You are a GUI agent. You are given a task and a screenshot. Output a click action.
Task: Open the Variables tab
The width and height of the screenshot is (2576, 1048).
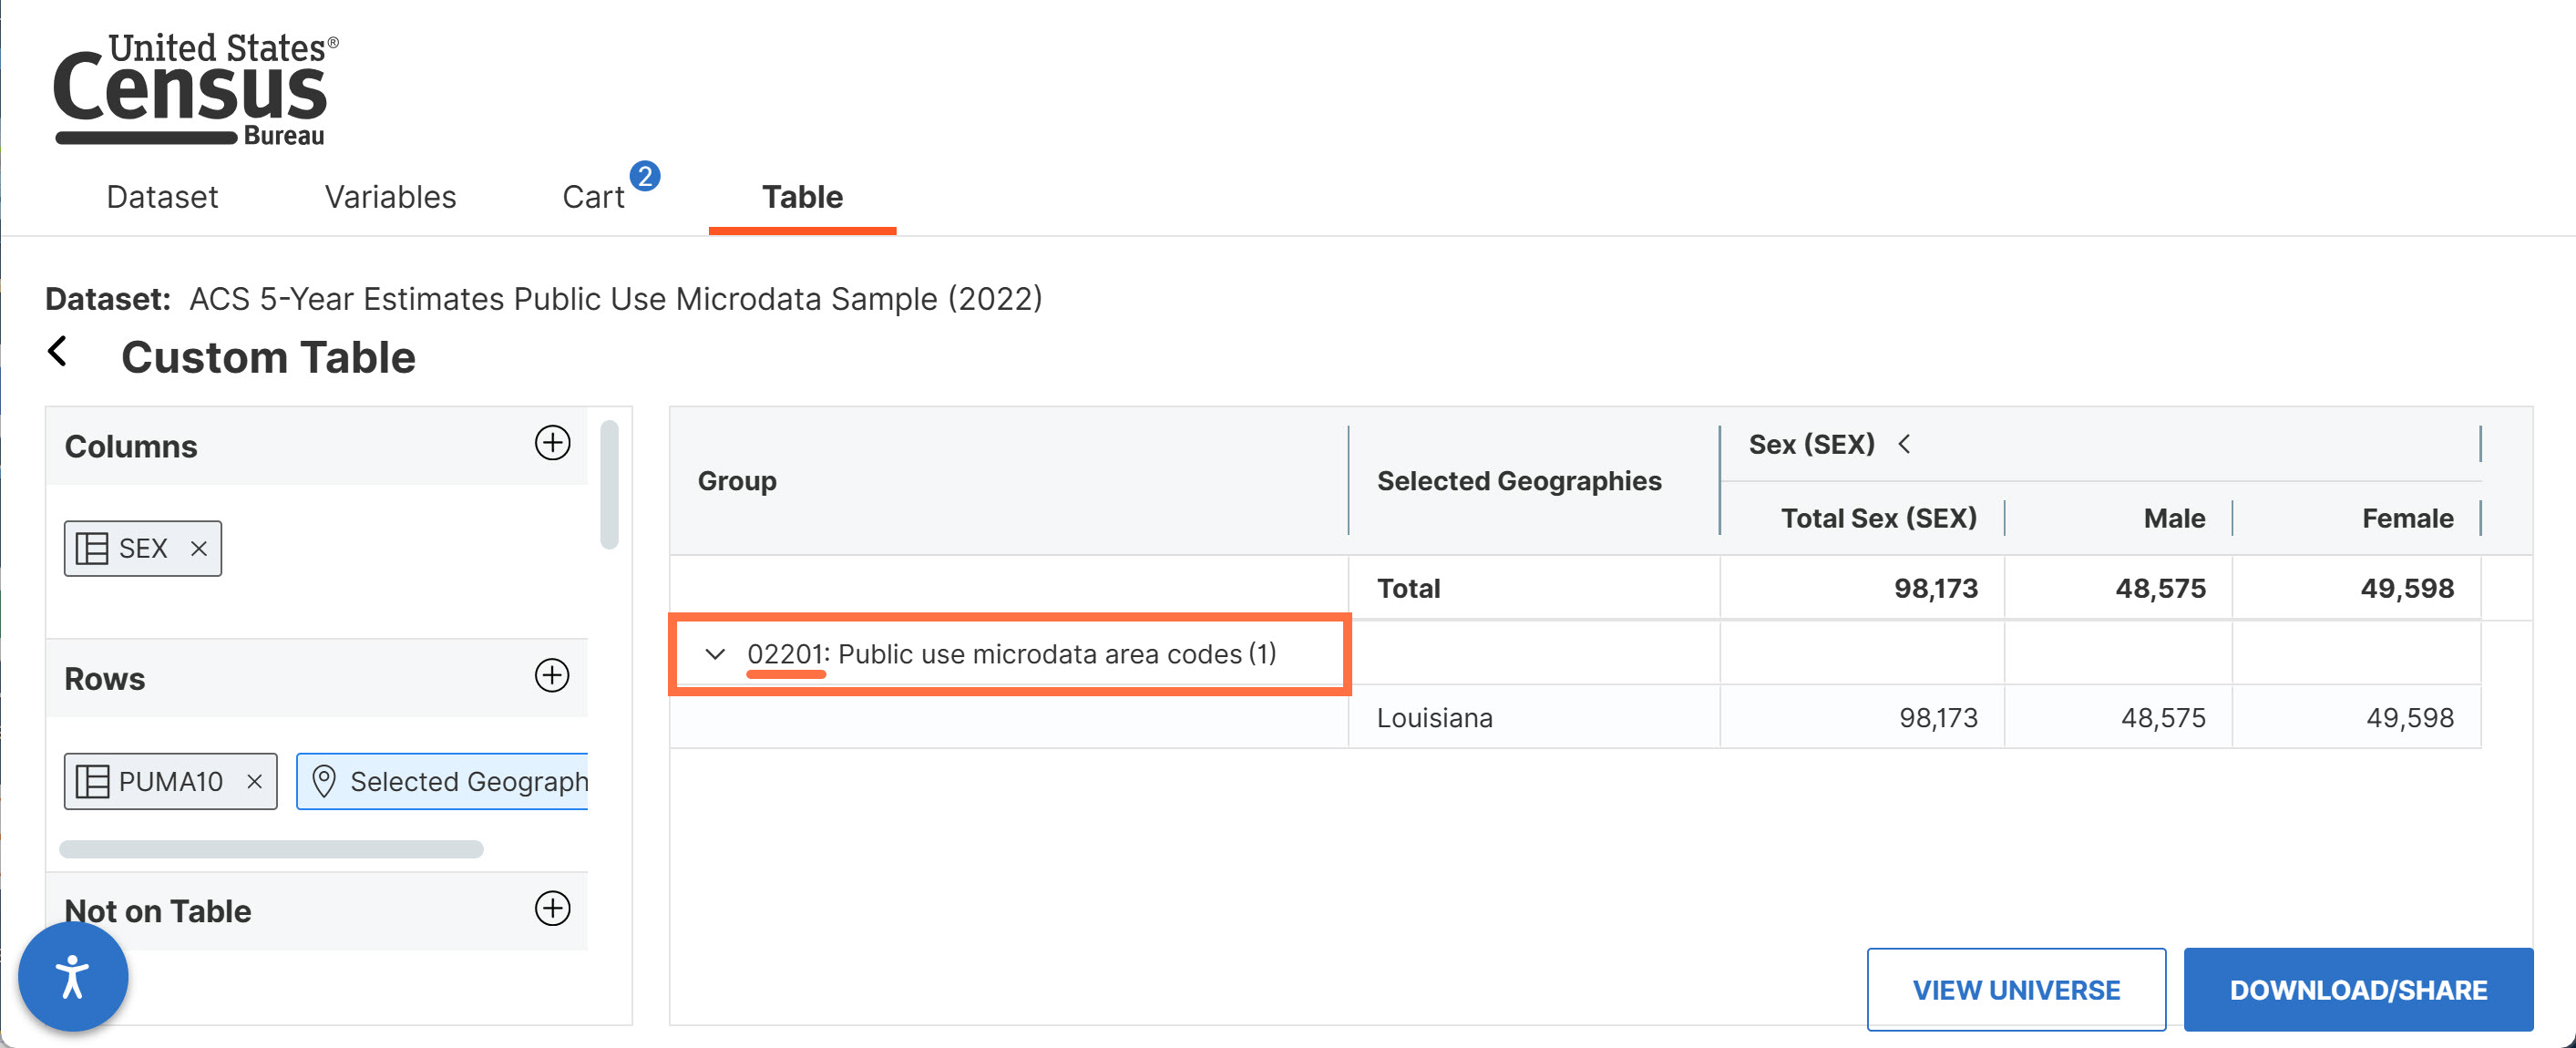coord(390,197)
